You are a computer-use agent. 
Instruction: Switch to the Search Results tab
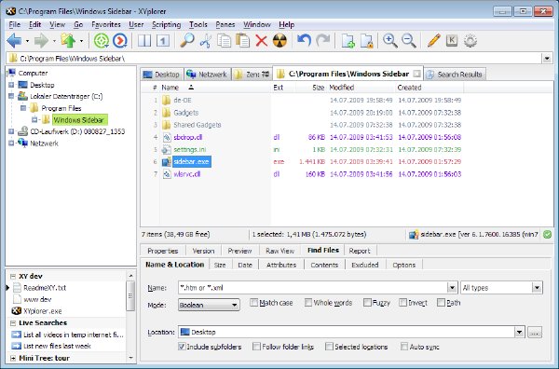click(x=455, y=75)
